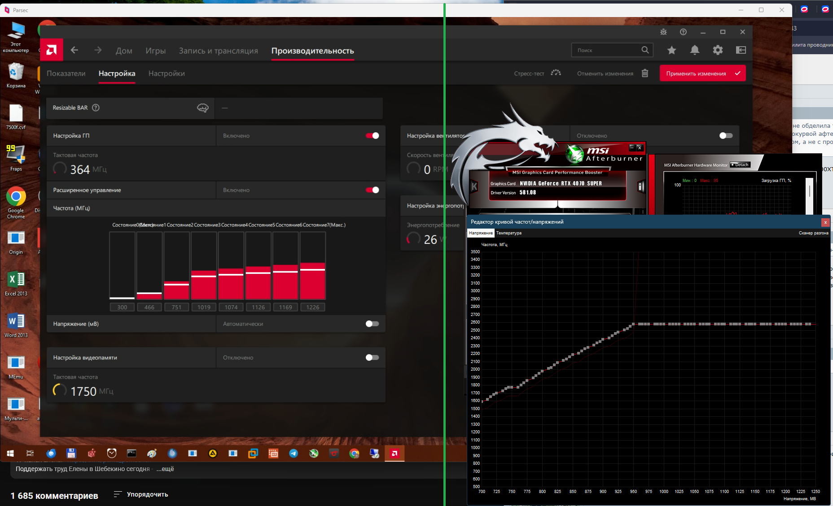Open Telegram from the taskbar

(x=294, y=454)
